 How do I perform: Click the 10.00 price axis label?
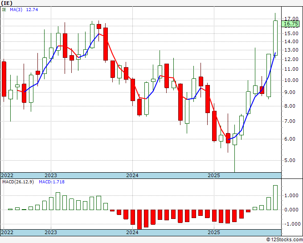(x=291, y=80)
